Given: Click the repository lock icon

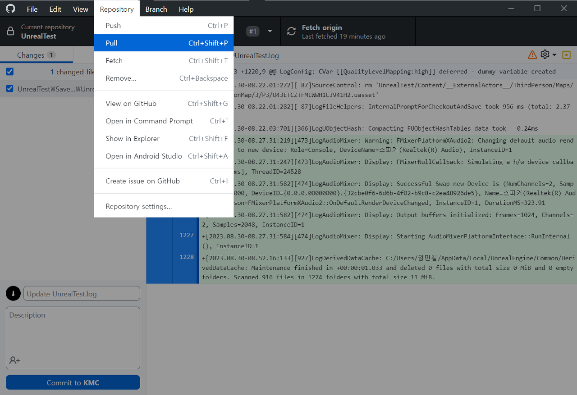Looking at the screenshot, I should (11, 32).
